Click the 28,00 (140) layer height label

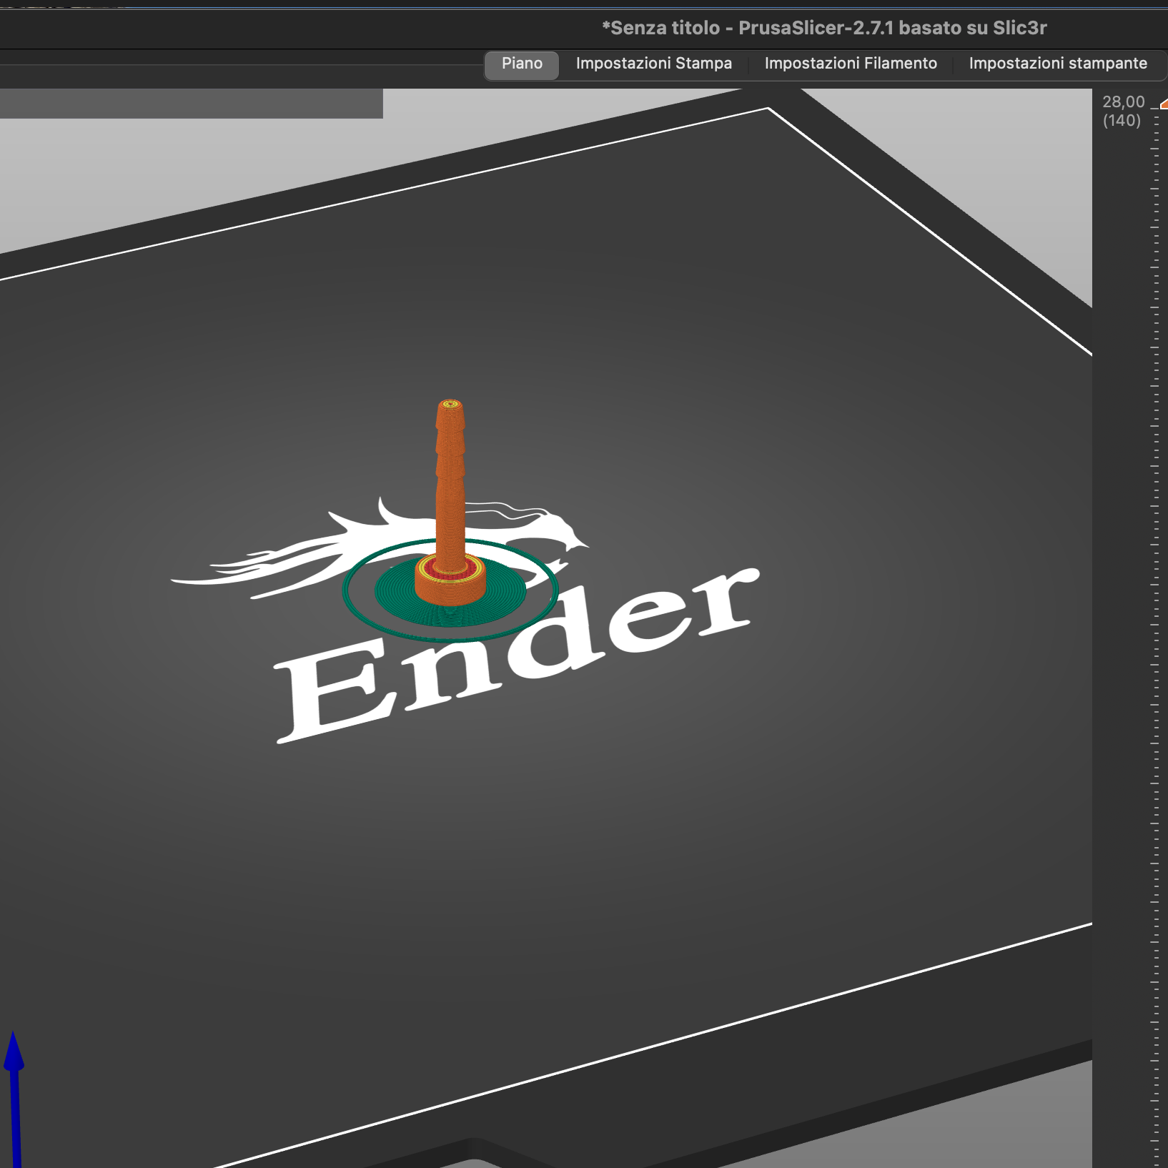pos(1123,112)
